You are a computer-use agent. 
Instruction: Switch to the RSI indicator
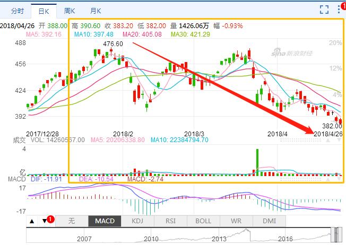coord(170,221)
